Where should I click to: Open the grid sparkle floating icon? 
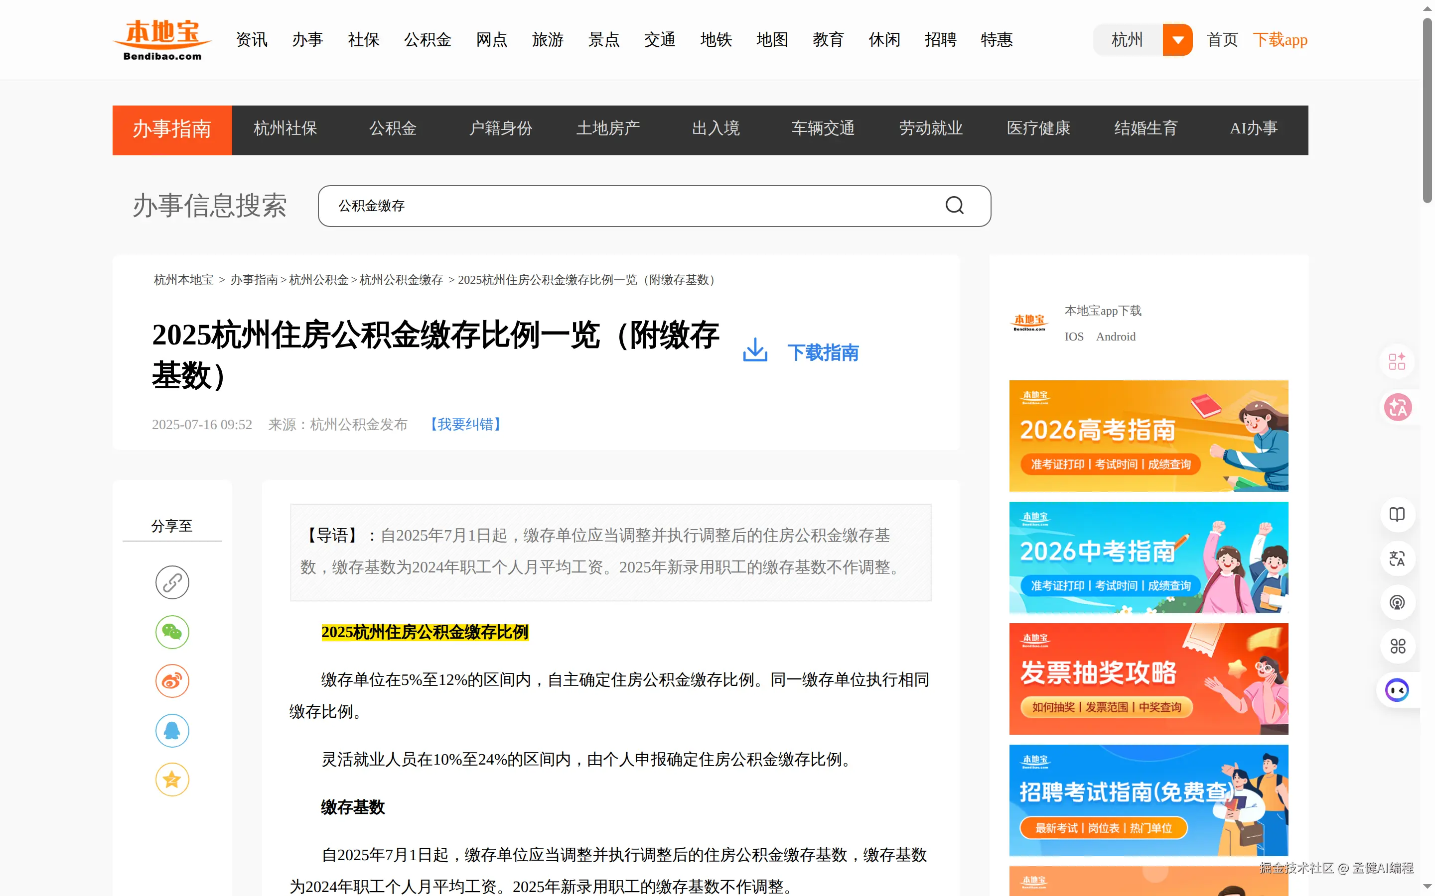click(x=1397, y=361)
